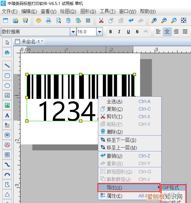This screenshot has width=191, height=203.
Task: Switch to the 未命名-1 document tab
Action: [x=29, y=42]
